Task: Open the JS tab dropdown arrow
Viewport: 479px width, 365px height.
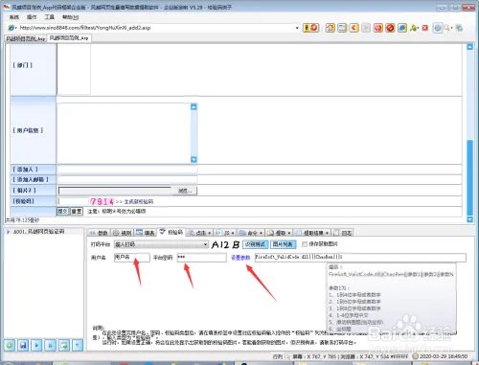Action: coord(233,233)
